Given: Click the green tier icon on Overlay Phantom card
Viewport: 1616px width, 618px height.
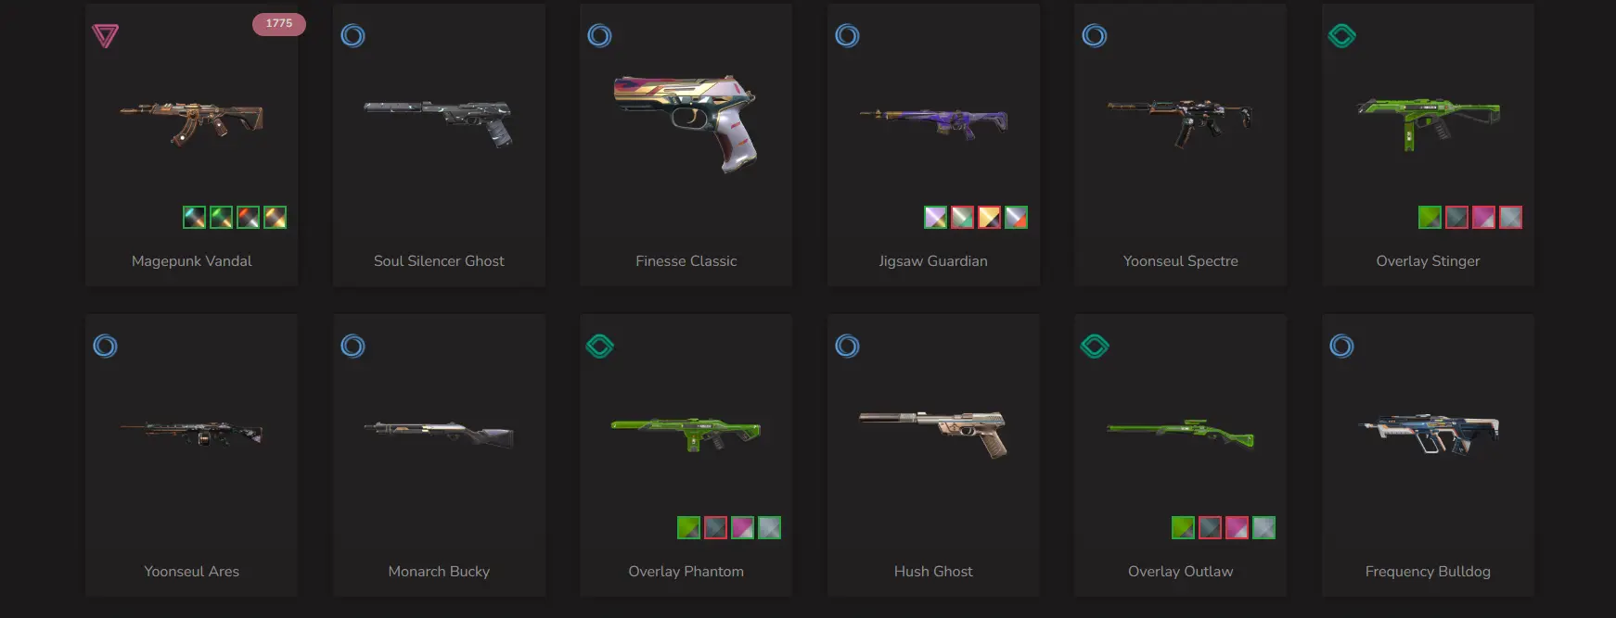Looking at the screenshot, I should [x=600, y=347].
